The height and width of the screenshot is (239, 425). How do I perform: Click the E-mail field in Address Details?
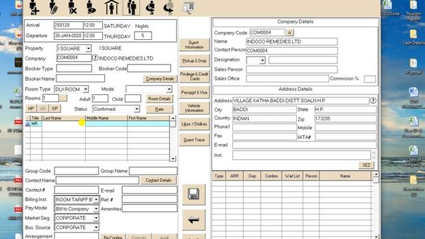click(x=304, y=145)
